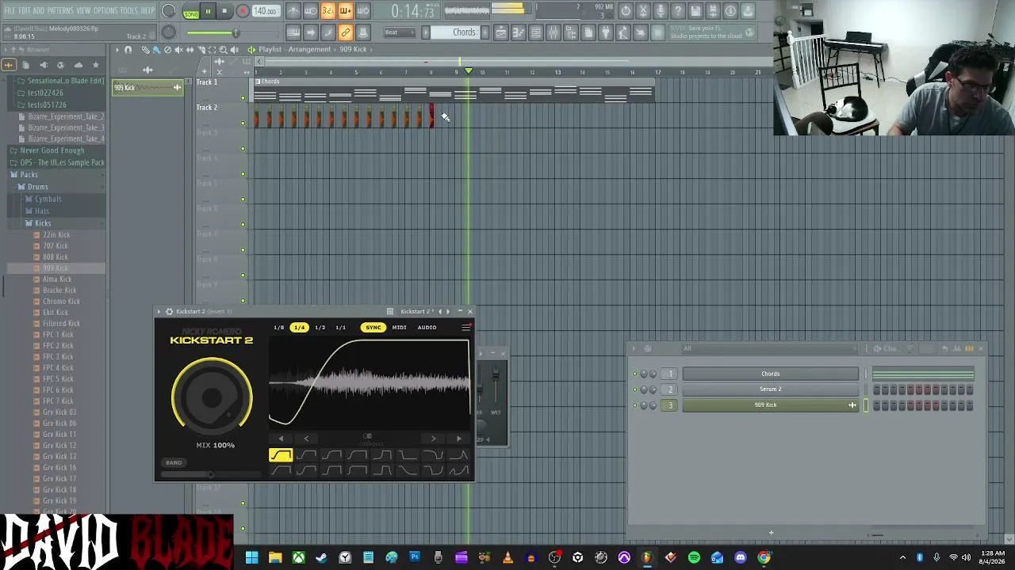The width and height of the screenshot is (1015, 570).
Task: Click the tempo field showing 140.000
Action: 265,11
